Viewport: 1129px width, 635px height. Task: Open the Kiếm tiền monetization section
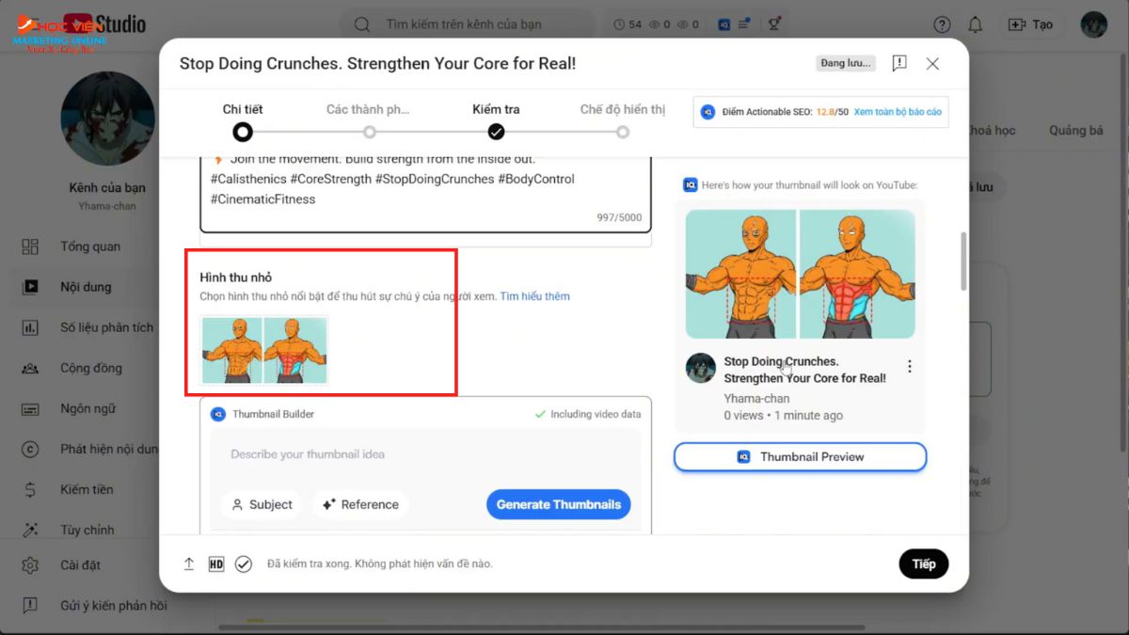tap(29, 489)
